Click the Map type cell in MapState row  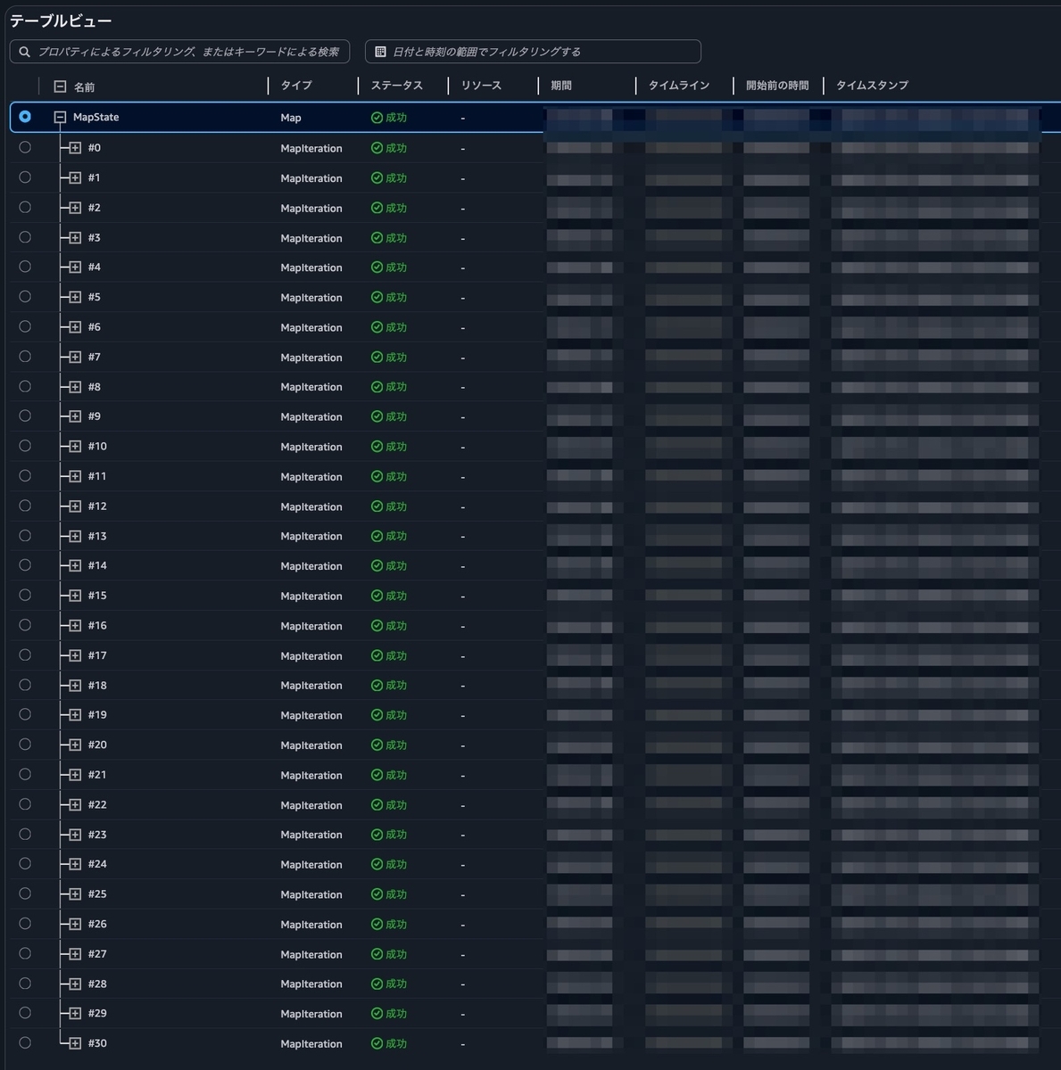coord(291,118)
